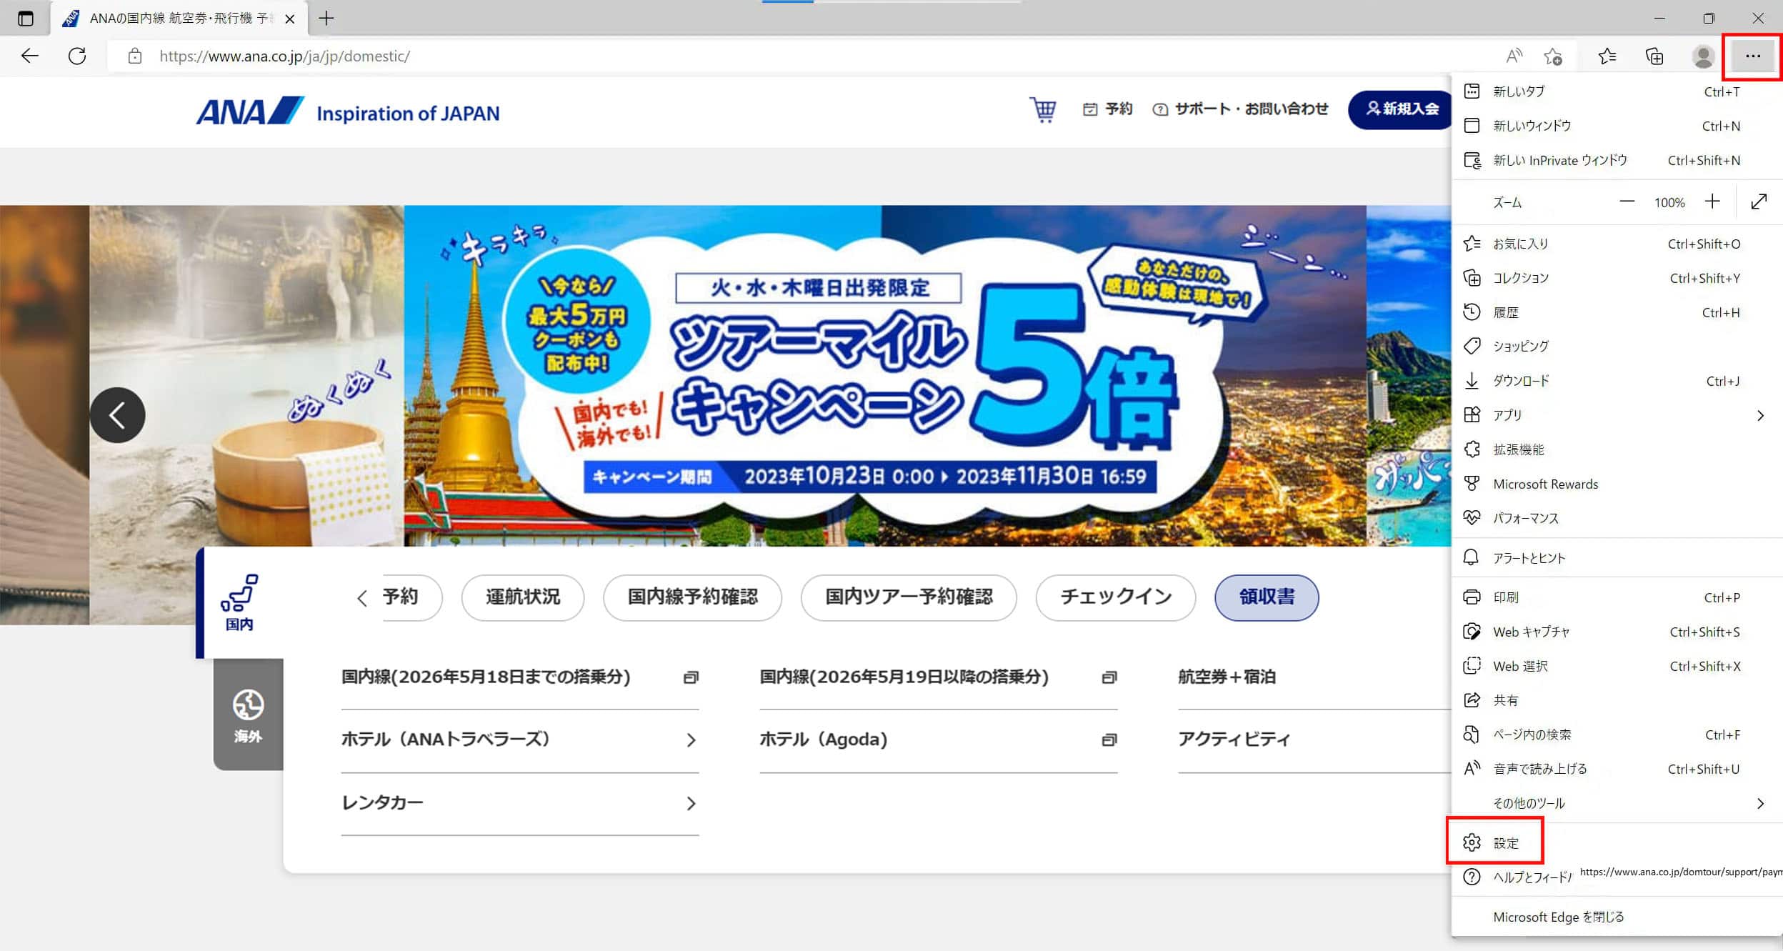Open the Favorites list toolbar icon
The image size is (1783, 951).
click(1607, 56)
